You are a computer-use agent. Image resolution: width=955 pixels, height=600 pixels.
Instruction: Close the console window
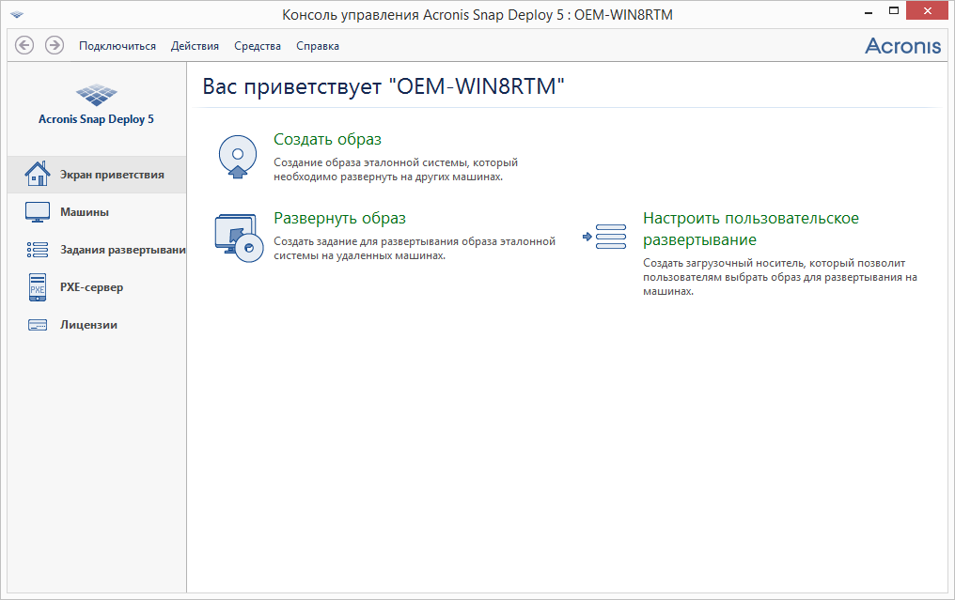pyautogui.click(x=928, y=11)
